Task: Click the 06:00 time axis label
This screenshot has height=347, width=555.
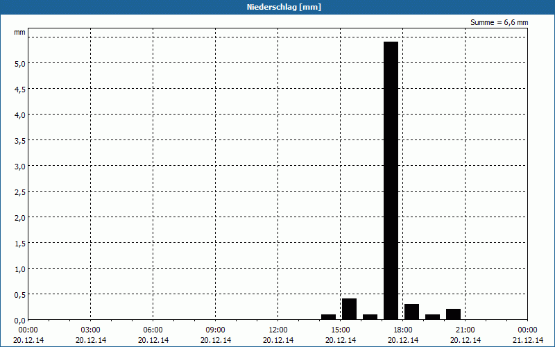Action: point(153,330)
